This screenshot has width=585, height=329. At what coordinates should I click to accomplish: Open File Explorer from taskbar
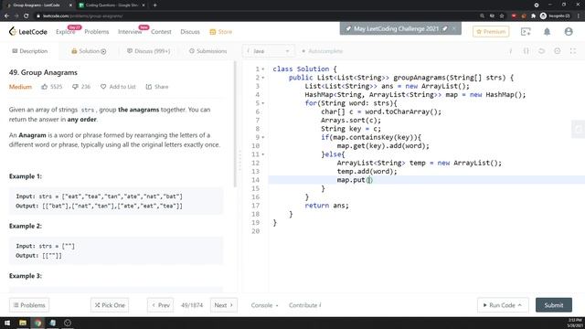[x=23, y=323]
